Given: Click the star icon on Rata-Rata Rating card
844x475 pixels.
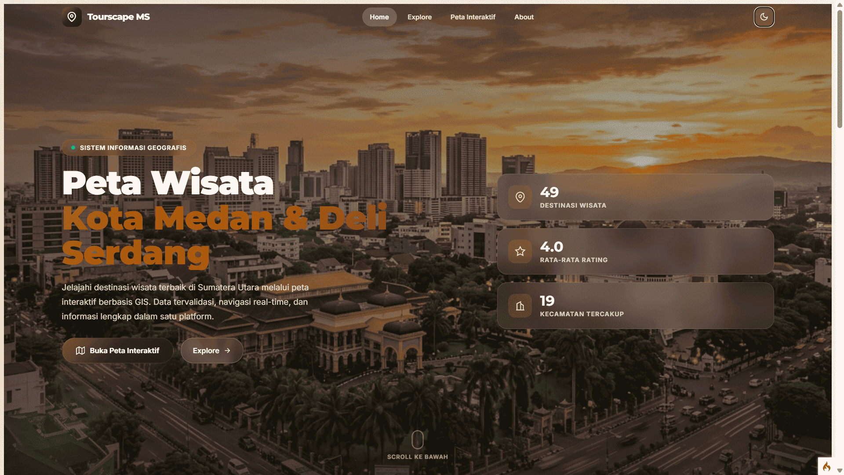Looking at the screenshot, I should click(x=520, y=252).
